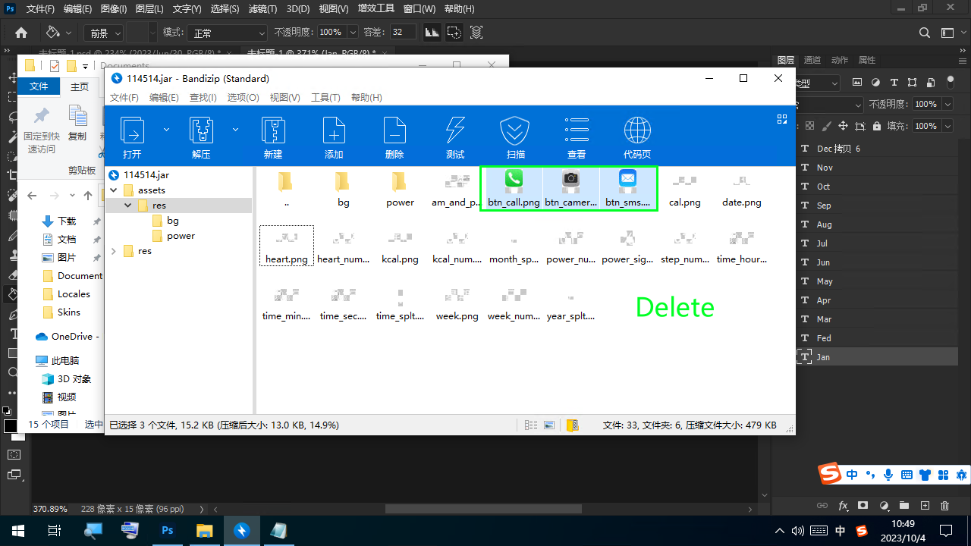Open the blend mode (正常) dropdown
Screen dimensions: 971x546
(228, 33)
